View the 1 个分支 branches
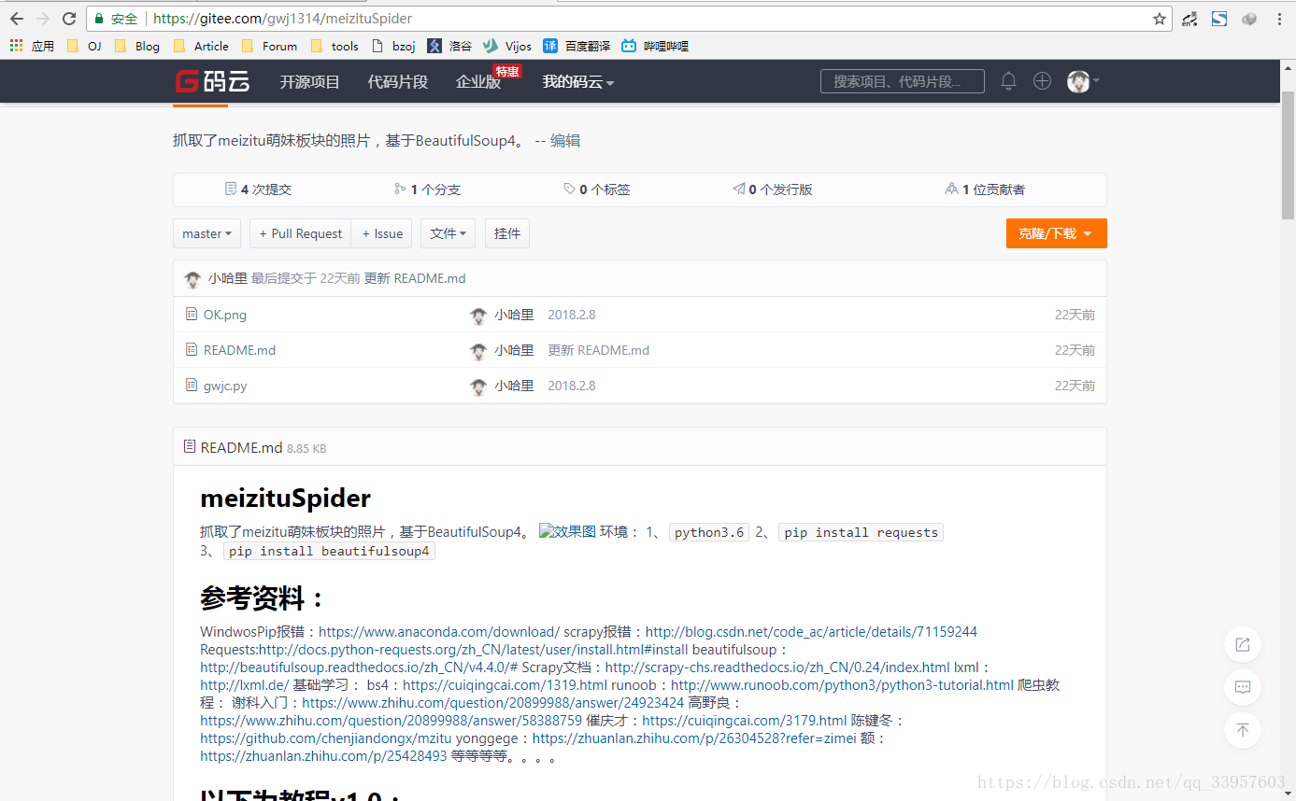 [428, 190]
